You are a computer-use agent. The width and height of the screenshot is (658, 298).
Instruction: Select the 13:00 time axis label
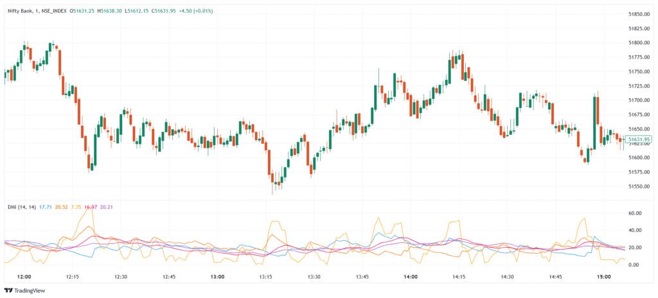tap(217, 277)
